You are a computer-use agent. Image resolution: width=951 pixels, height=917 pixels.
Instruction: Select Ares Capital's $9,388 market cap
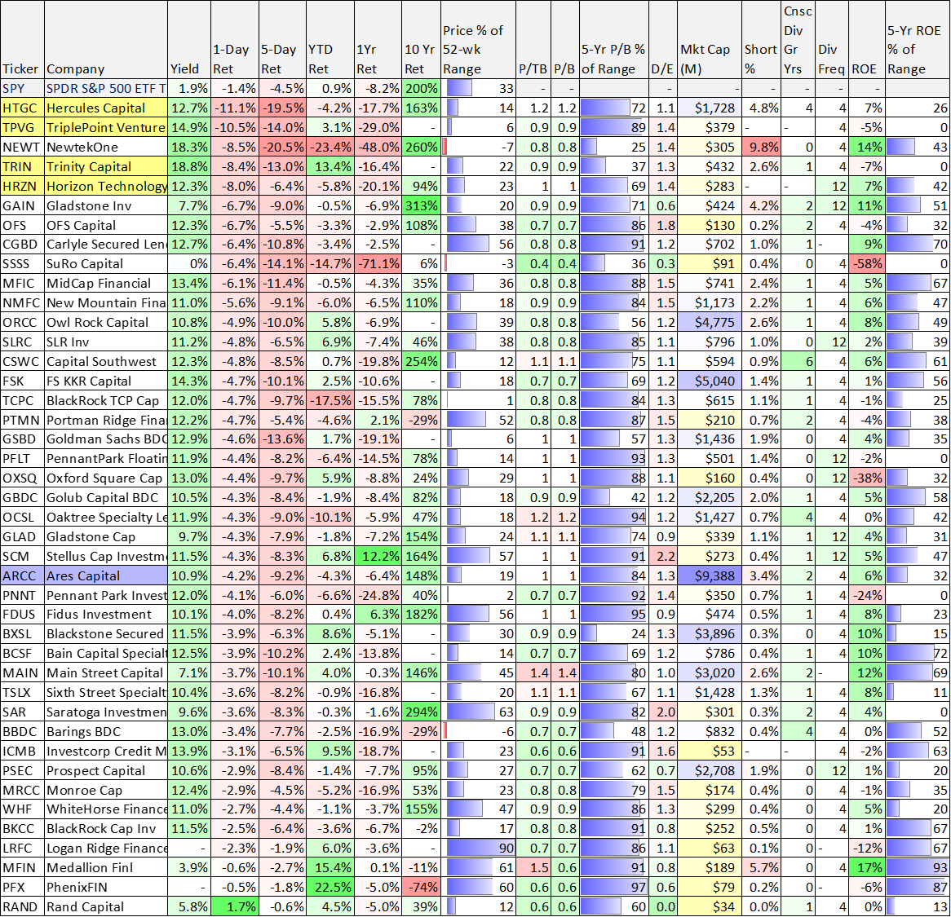710,575
